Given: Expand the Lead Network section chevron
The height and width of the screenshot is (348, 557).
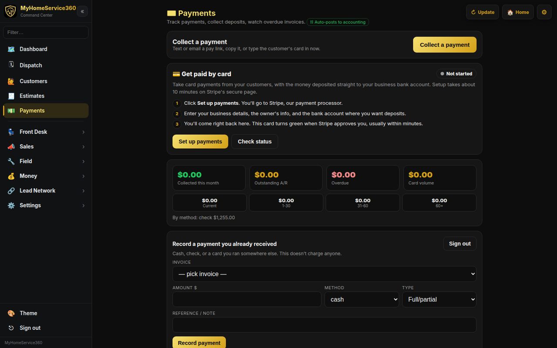Looking at the screenshot, I should click(x=84, y=191).
